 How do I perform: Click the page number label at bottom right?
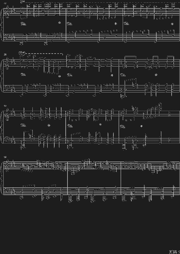[x=174, y=251]
